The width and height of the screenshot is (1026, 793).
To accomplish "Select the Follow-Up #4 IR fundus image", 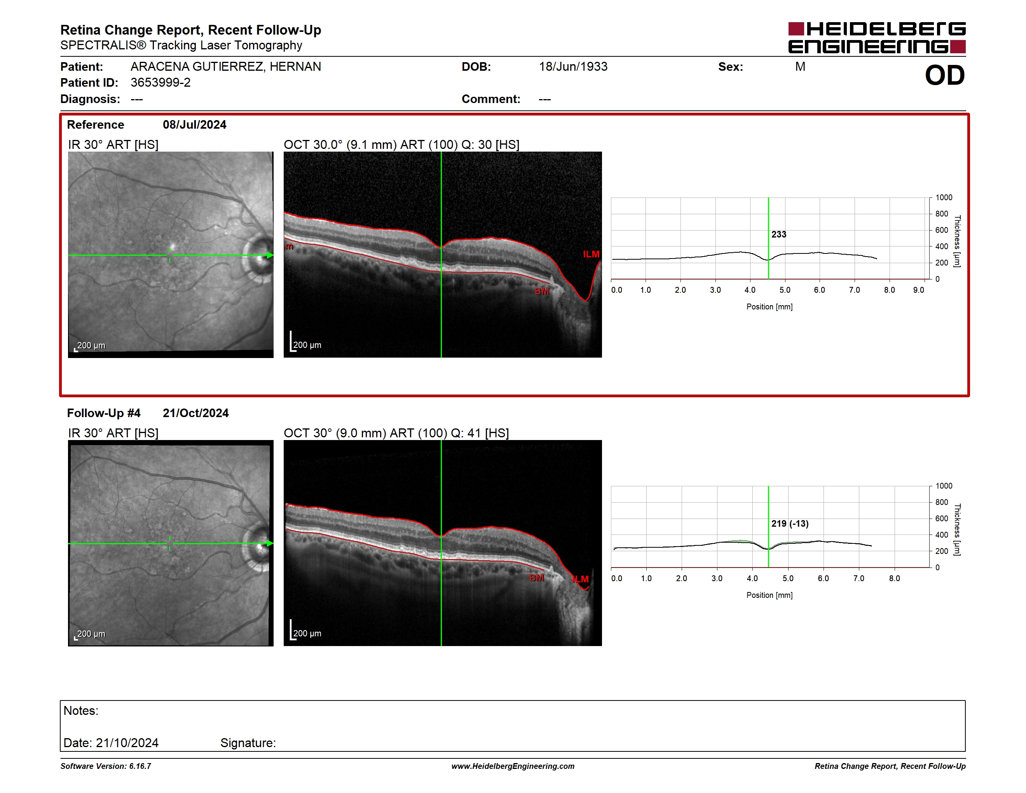I will point(171,543).
